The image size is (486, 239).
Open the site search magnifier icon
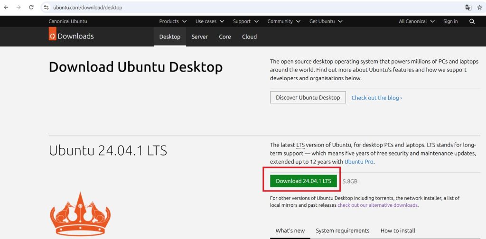tap(472, 21)
